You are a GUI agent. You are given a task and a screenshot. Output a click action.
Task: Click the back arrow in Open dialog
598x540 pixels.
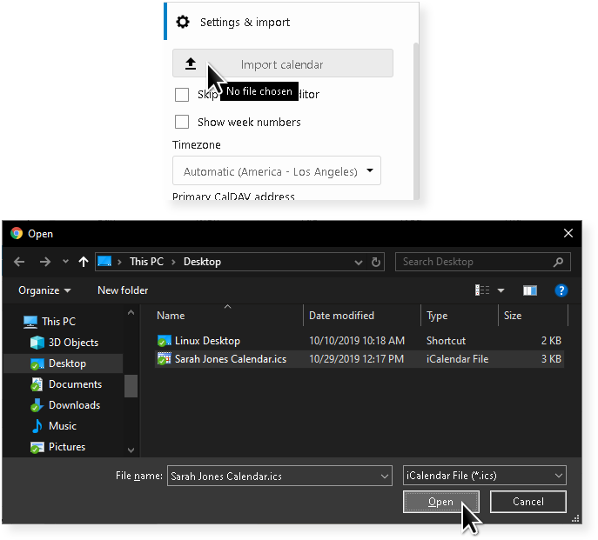point(19,262)
